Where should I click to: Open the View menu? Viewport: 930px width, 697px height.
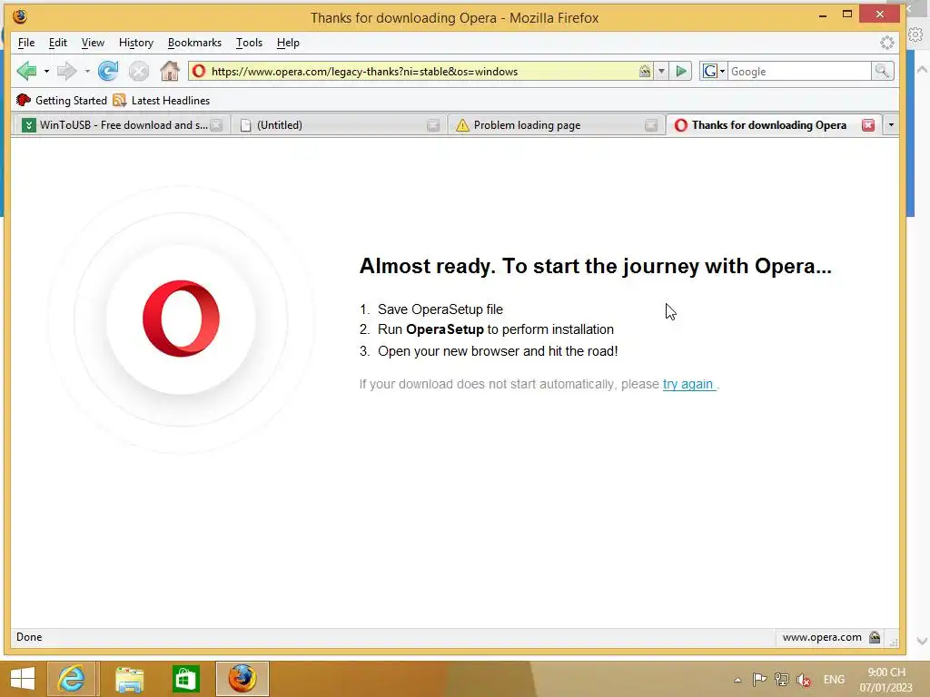click(x=93, y=43)
